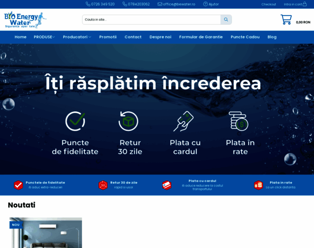The width and height of the screenshot is (314, 248).
Task: Click the Retur 30 zile box icon
Action: [x=128, y=121]
